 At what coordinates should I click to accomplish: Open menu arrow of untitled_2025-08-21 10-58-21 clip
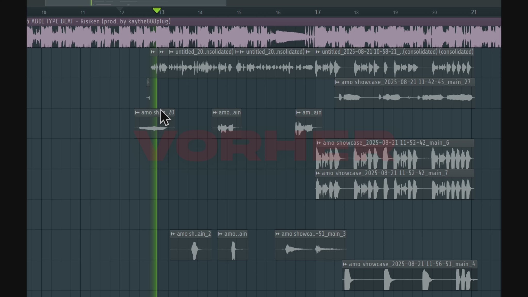[318, 52]
